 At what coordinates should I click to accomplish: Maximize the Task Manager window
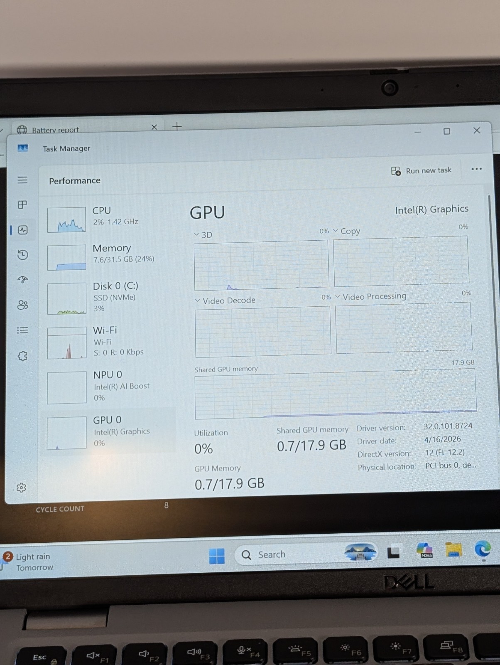click(447, 131)
